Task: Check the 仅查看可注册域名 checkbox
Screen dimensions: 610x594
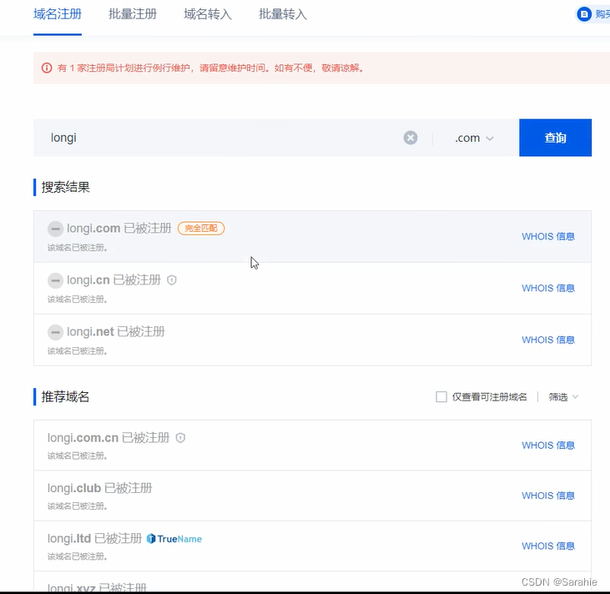Action: pyautogui.click(x=441, y=397)
